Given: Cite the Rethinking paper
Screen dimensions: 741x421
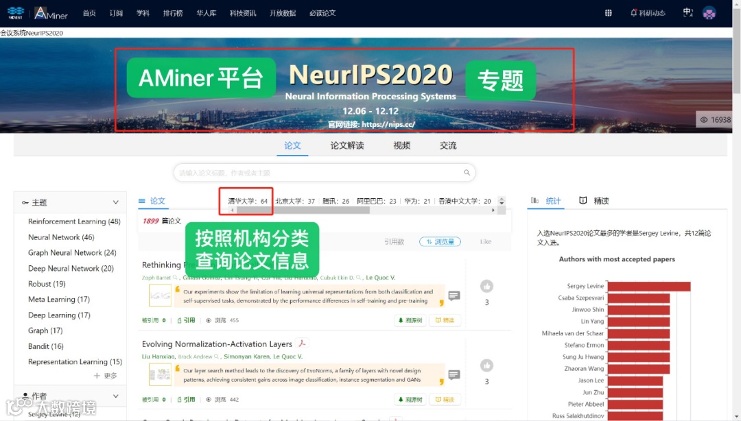Looking at the screenshot, I should [186, 320].
